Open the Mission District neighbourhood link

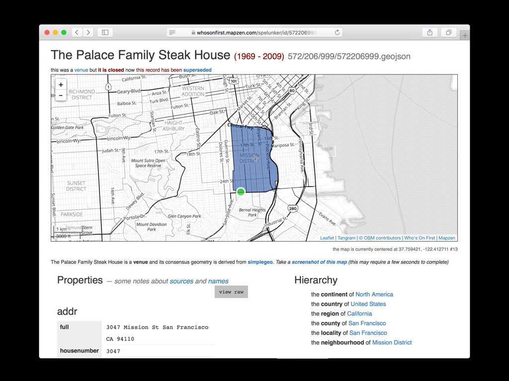[x=392, y=342]
